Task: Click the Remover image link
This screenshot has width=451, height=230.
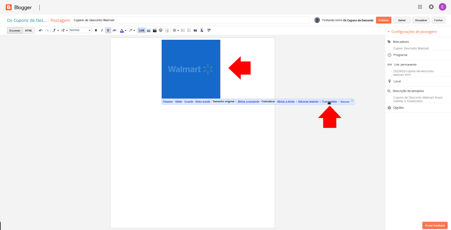Action: pyautogui.click(x=345, y=102)
